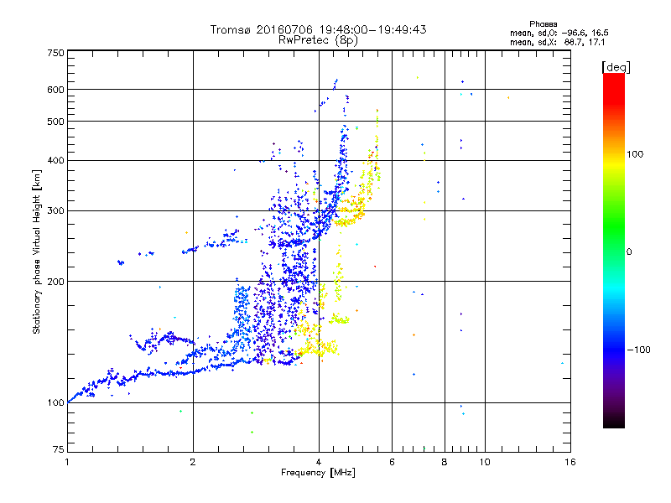671x503 pixels.
Task: Click the '8' frequency axis label
Action: tap(445, 462)
